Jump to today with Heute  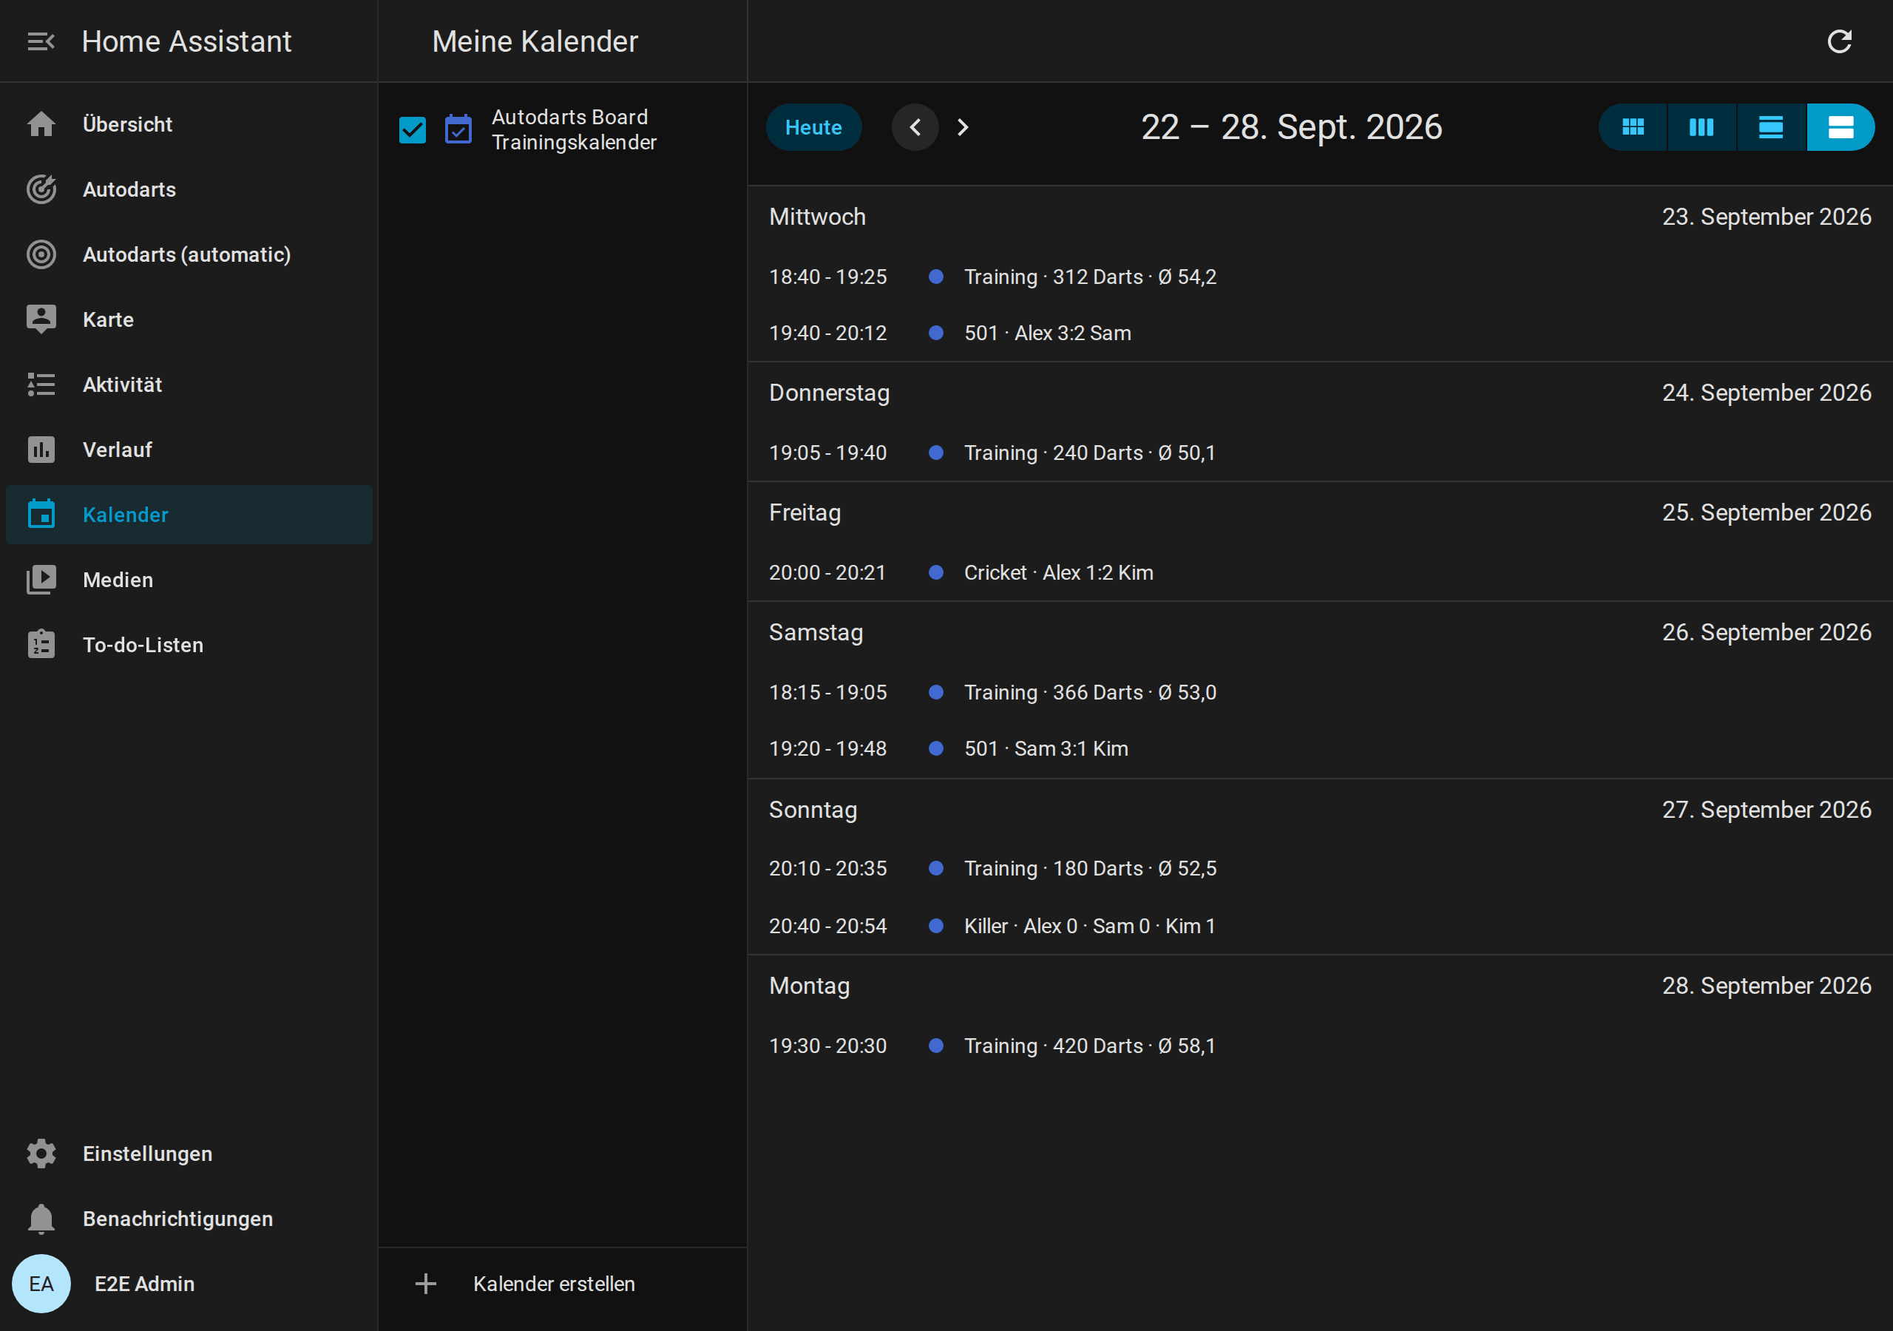[813, 127]
